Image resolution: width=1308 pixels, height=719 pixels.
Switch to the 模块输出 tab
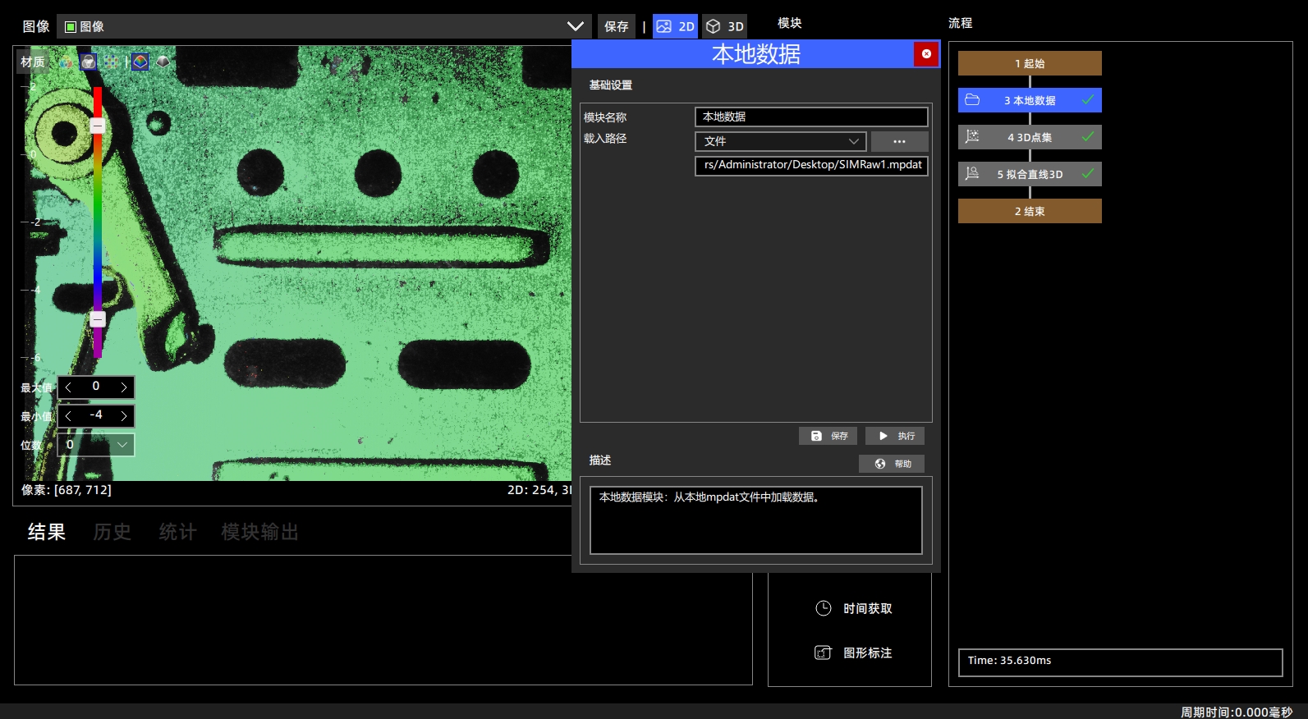pyautogui.click(x=259, y=532)
